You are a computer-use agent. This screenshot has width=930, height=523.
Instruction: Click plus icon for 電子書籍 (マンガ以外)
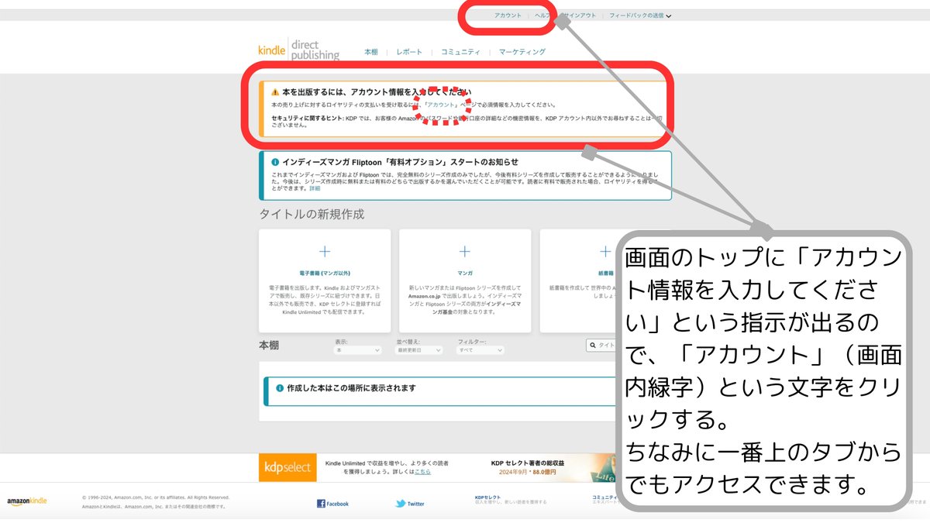click(x=325, y=251)
